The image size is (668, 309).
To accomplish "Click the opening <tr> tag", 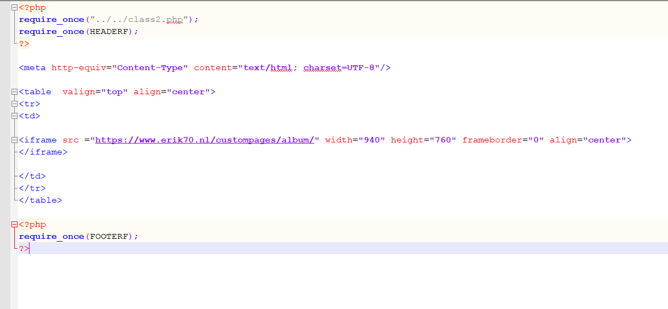I will 30,104.
